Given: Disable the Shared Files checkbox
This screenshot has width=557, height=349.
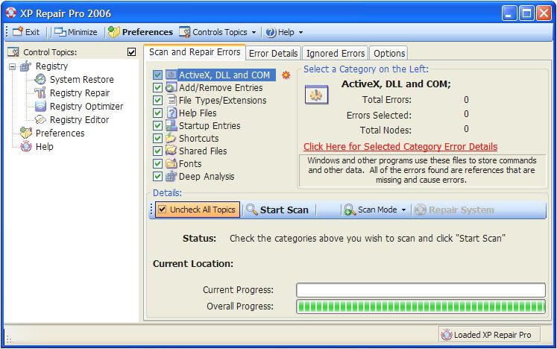Looking at the screenshot, I should point(157,151).
